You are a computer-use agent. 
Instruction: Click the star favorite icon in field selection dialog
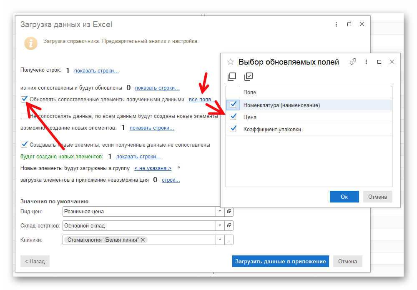click(x=231, y=62)
